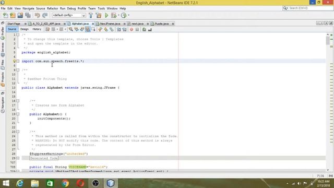Switch editor to Source view

[12, 29]
